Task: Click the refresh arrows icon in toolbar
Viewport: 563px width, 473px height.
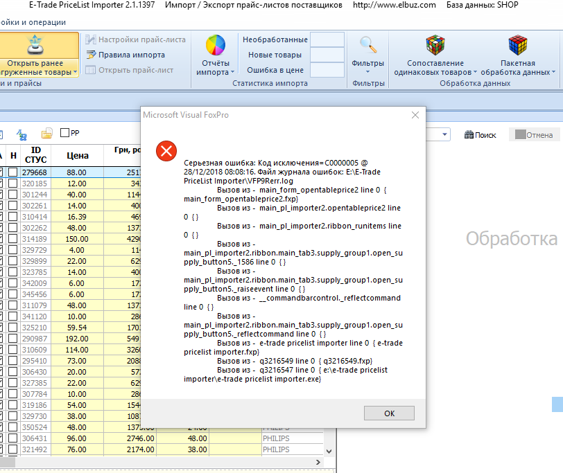Action: coord(21,135)
